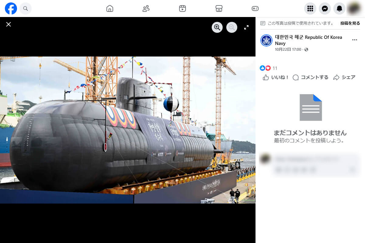Zoom into the submarine photo
365x243 pixels.
(x=217, y=27)
